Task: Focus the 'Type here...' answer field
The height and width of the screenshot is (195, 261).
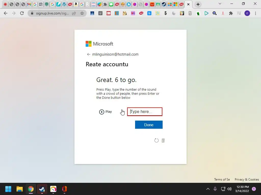Action: point(145,112)
